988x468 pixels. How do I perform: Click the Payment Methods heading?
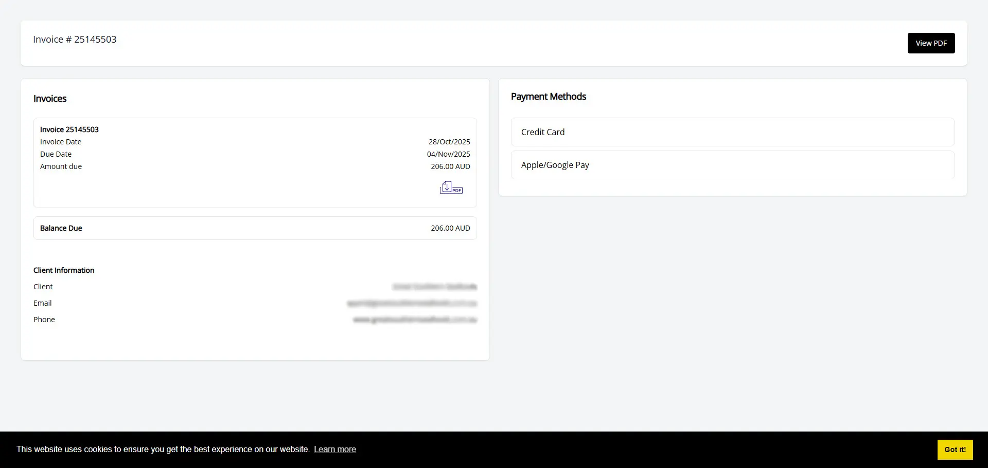[x=548, y=97]
